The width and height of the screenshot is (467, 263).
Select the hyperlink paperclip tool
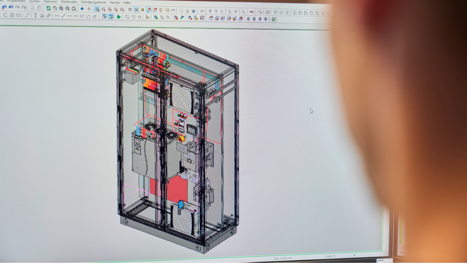[48, 16]
